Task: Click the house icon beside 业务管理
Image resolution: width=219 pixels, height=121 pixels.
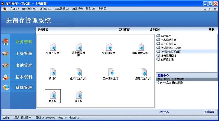Action: [x=5, y=42]
